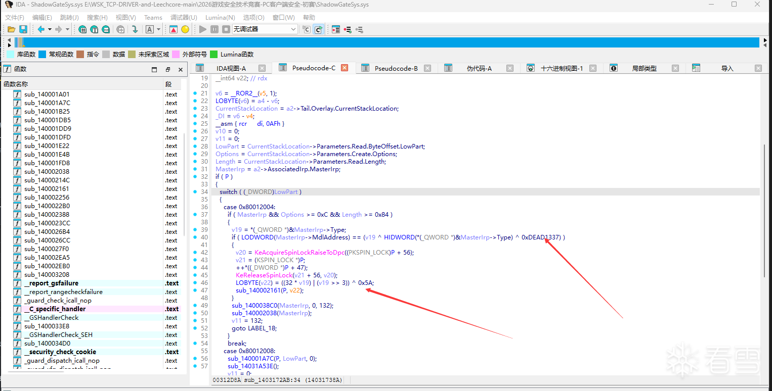This screenshot has width=772, height=391.
Task: Open the 视图(V) menu
Action: tap(126, 17)
